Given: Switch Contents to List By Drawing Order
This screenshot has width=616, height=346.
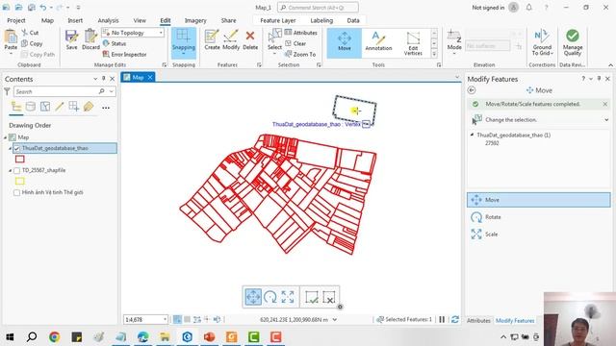Looking at the screenshot, I should 16,107.
